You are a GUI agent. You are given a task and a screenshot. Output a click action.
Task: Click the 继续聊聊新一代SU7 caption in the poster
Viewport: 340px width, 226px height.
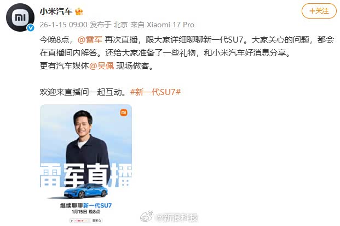click(x=86, y=205)
